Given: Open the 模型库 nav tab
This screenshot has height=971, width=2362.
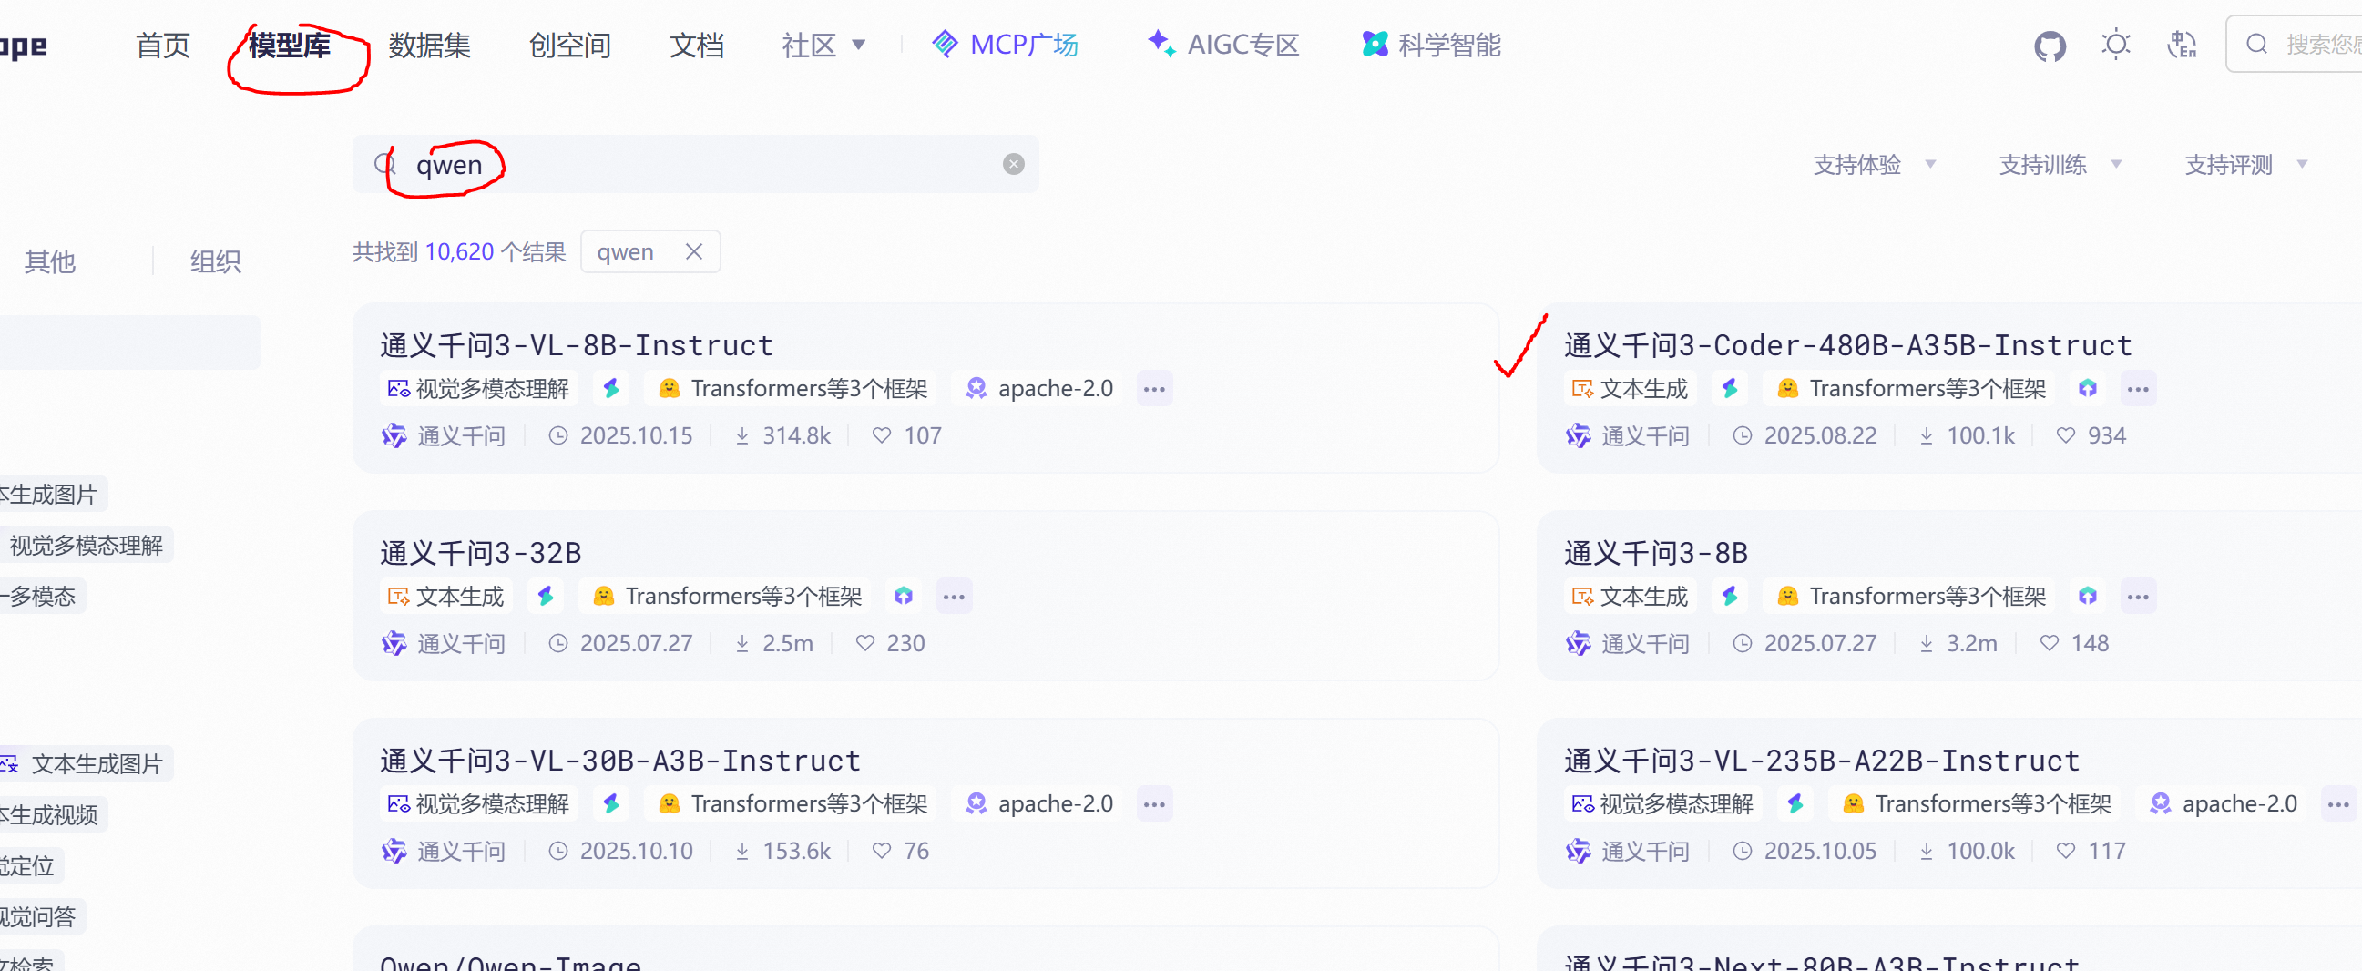Looking at the screenshot, I should pyautogui.click(x=290, y=45).
